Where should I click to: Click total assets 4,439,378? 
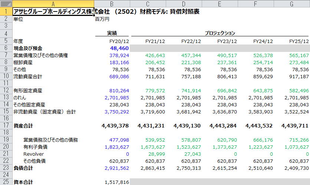coord(115,126)
